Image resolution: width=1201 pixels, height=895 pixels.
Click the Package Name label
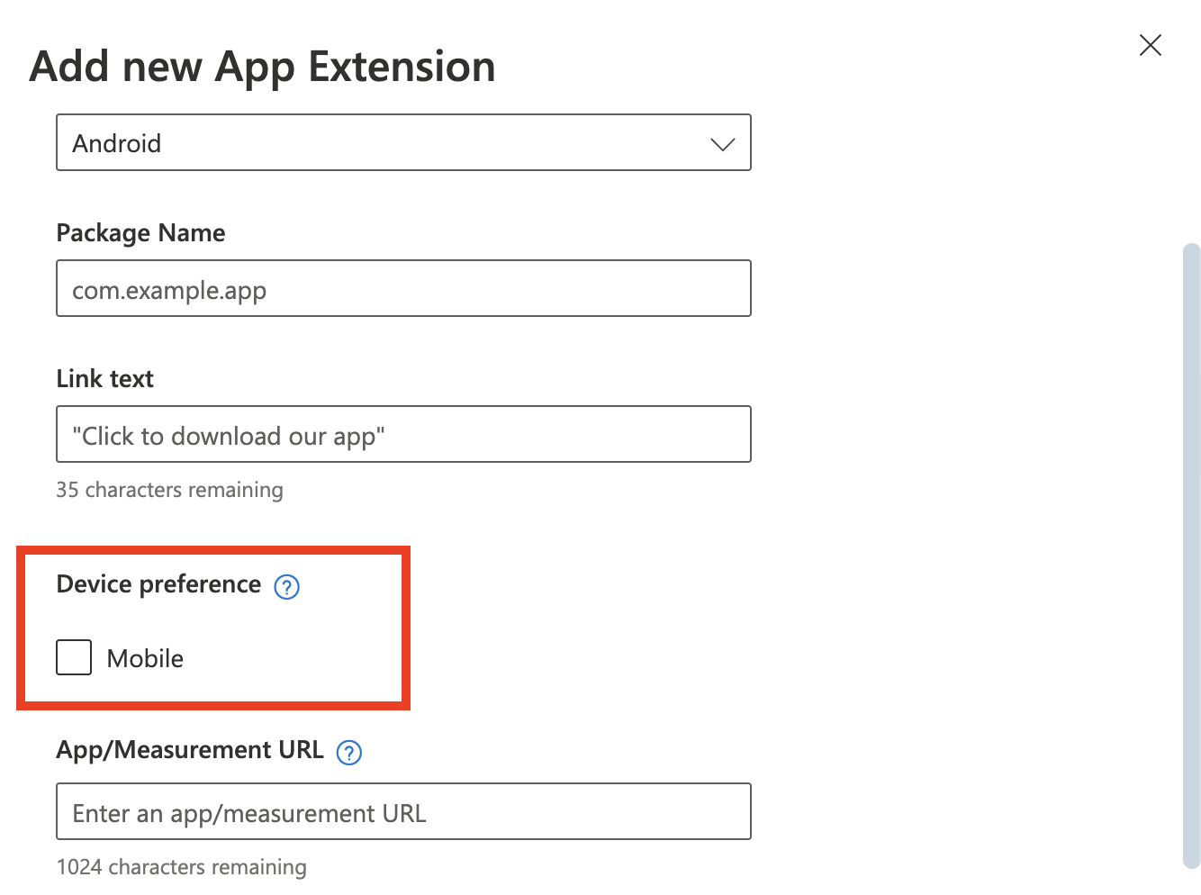[140, 233]
